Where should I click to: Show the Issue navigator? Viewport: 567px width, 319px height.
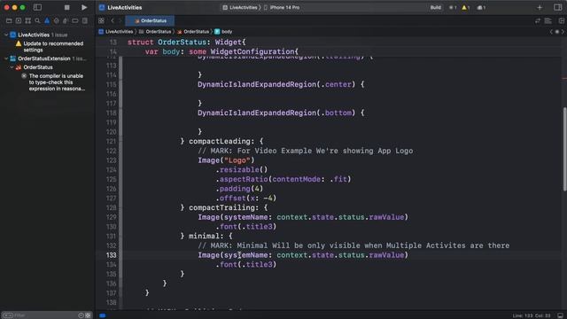coord(47,21)
